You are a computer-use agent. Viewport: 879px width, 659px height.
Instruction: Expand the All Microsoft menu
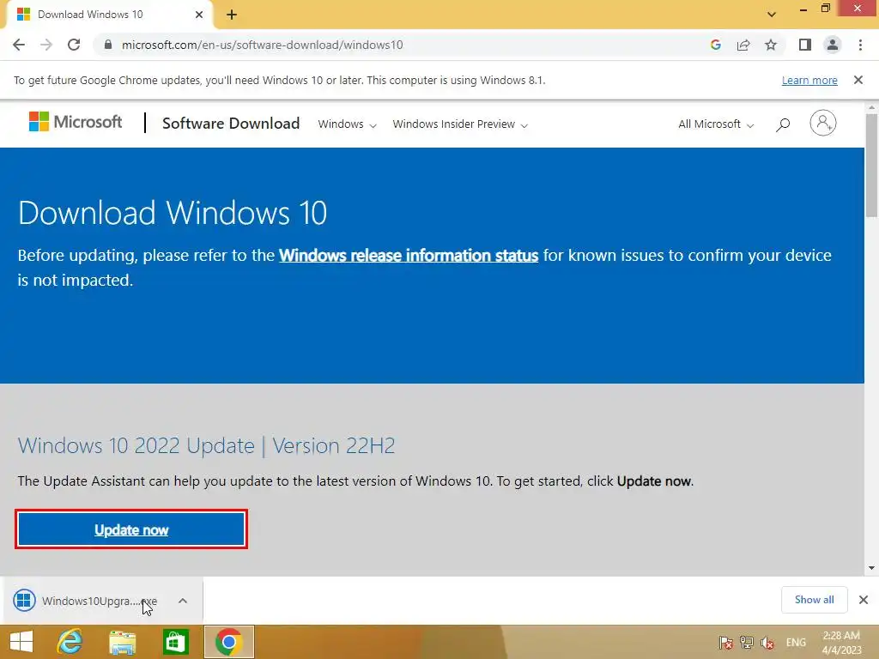click(716, 124)
